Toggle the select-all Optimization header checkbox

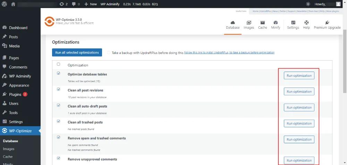(58, 64)
